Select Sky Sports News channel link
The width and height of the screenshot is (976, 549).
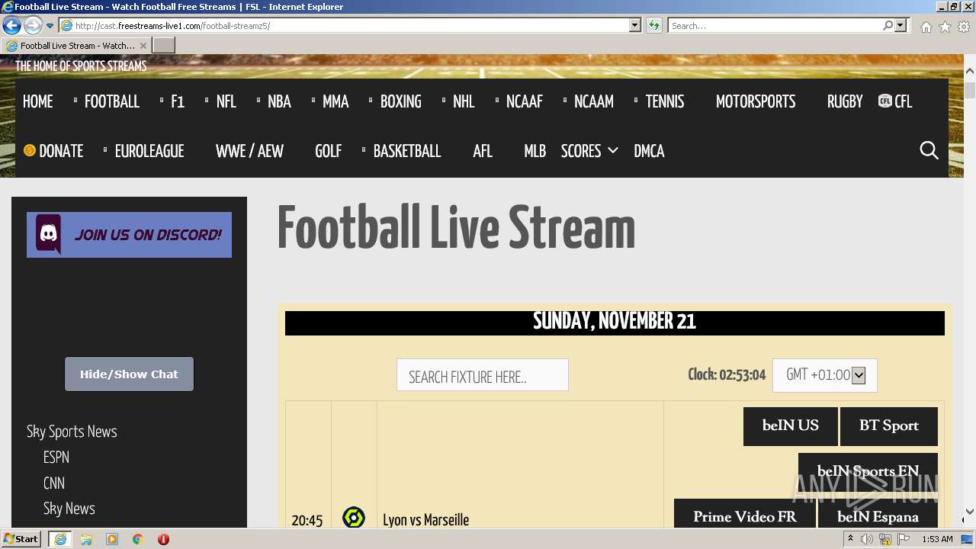72,432
